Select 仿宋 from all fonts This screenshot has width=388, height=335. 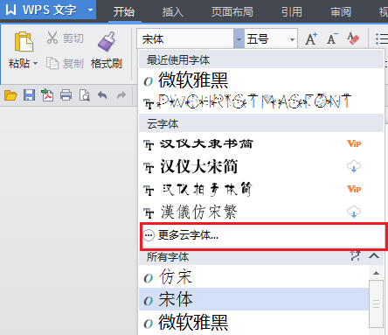pyautogui.click(x=254, y=276)
